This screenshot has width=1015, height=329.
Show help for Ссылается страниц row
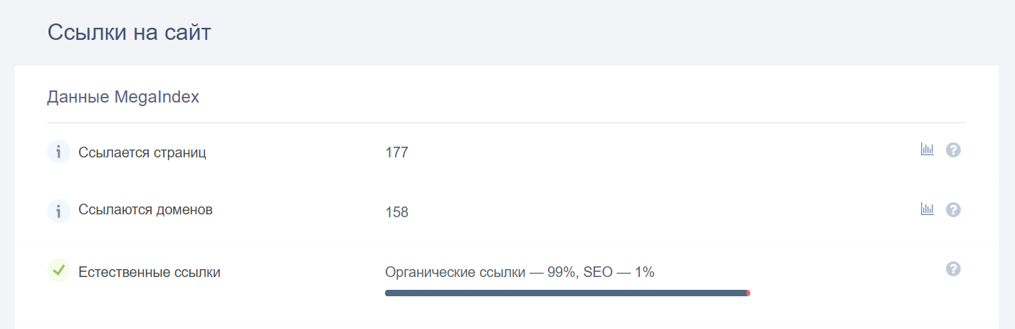pyautogui.click(x=953, y=150)
